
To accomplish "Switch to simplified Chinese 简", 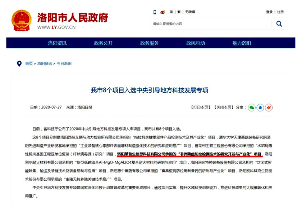I will coord(171,12).
